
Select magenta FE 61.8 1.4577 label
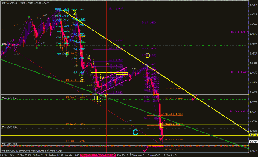click(x=239, y=32)
